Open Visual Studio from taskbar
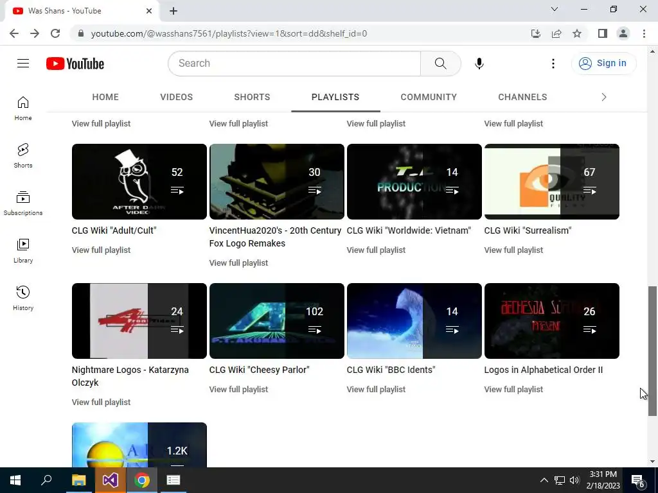 tap(110, 480)
